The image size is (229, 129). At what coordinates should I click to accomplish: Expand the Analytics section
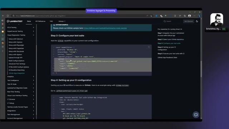(20, 76)
